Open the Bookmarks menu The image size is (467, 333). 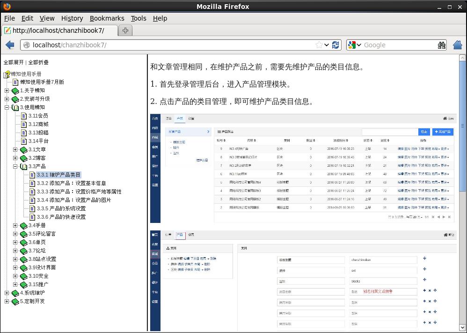(x=107, y=18)
